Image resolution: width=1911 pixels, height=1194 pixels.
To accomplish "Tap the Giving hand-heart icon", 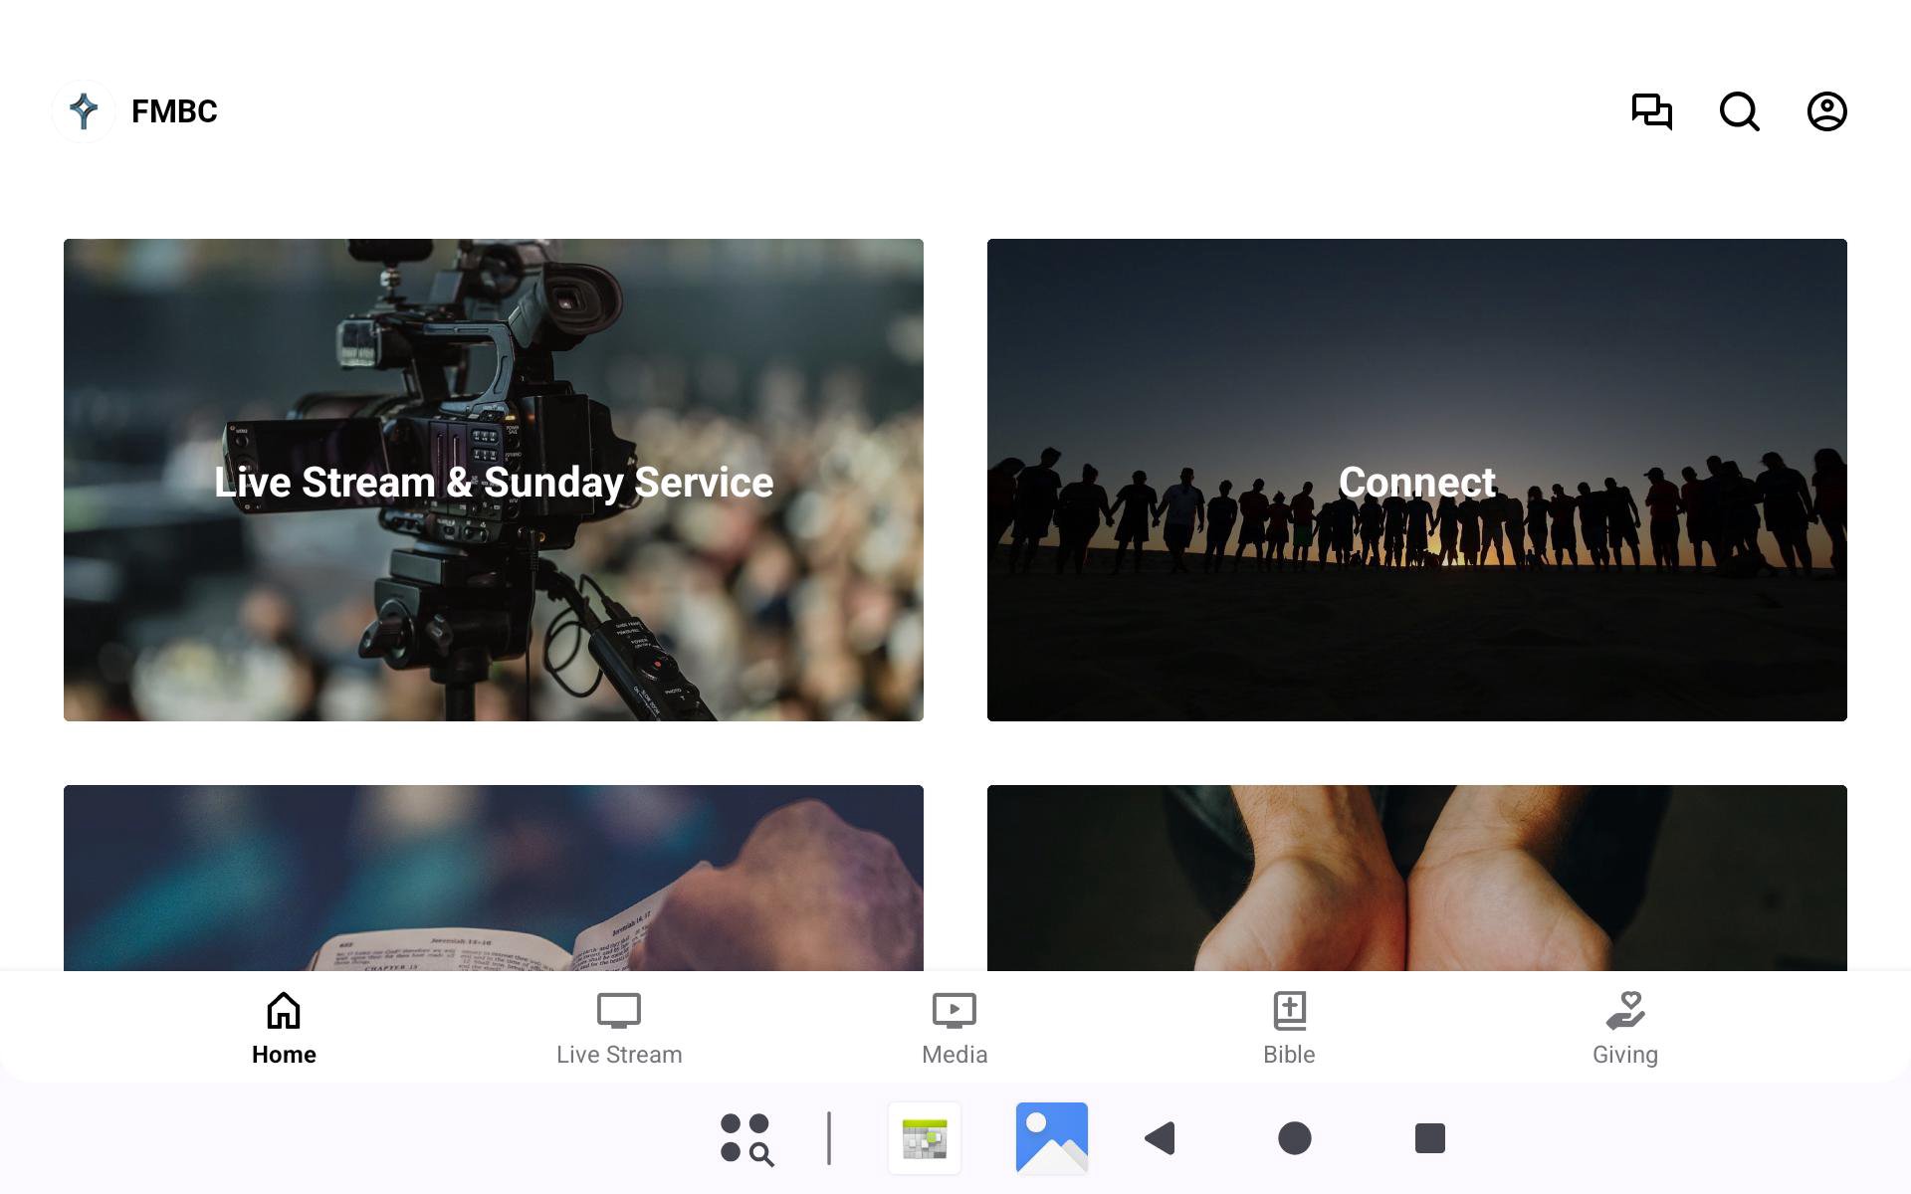I will (x=1624, y=1010).
